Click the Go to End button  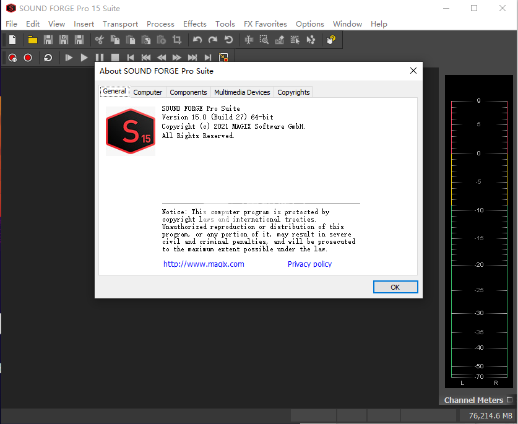208,58
